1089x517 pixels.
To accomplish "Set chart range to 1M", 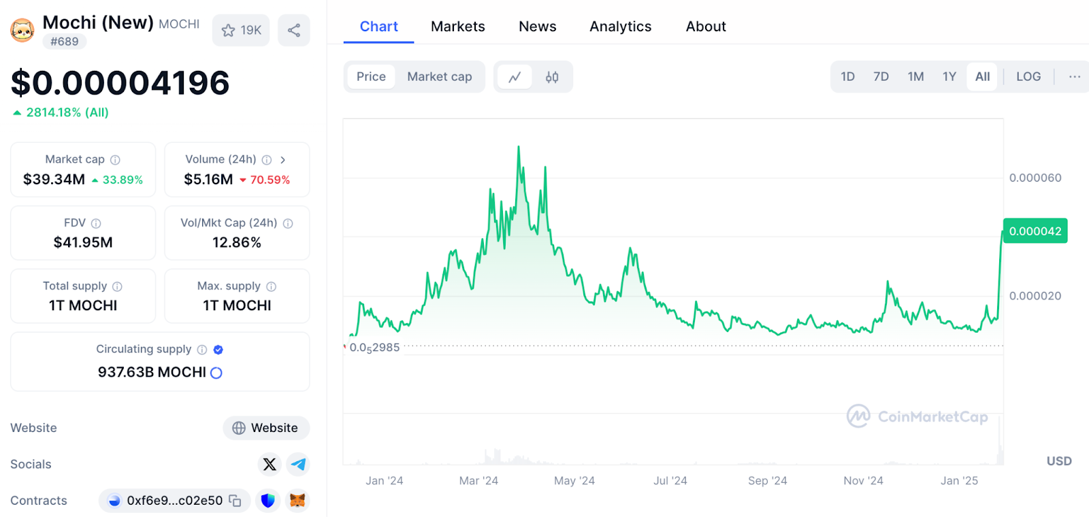I will (915, 77).
